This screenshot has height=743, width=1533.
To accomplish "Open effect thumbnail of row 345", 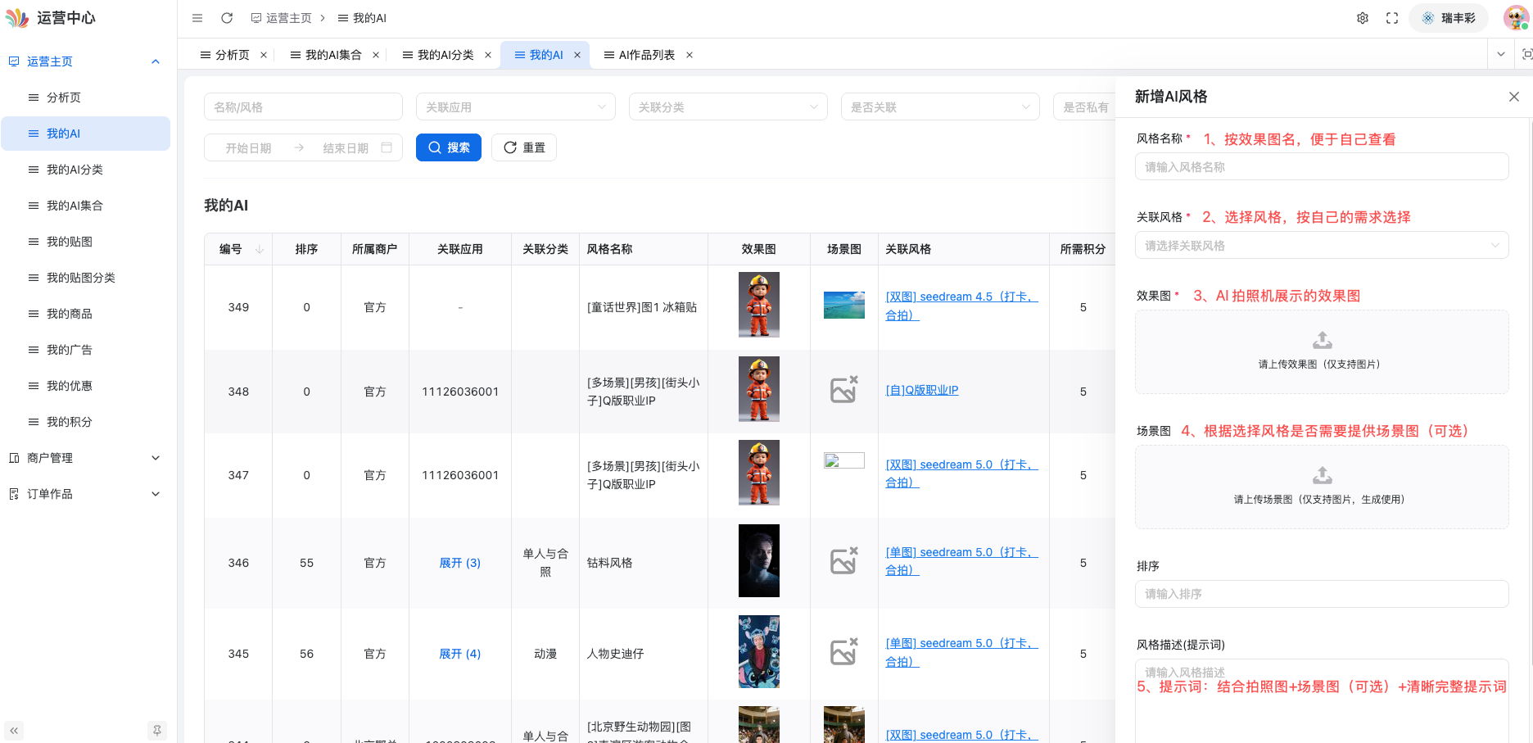I will [x=758, y=652].
